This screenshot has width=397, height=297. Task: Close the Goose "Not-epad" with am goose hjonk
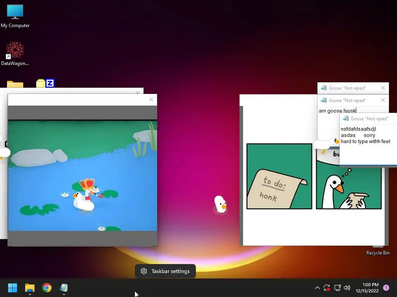[x=383, y=100]
